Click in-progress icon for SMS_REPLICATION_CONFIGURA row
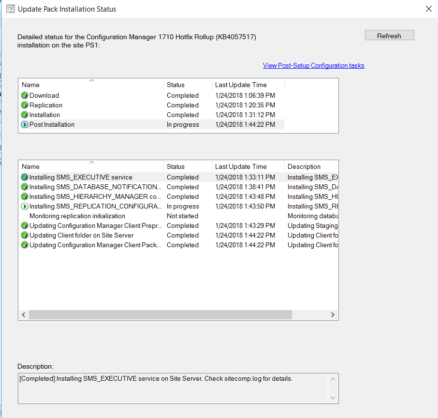The image size is (438, 418). pos(25,207)
